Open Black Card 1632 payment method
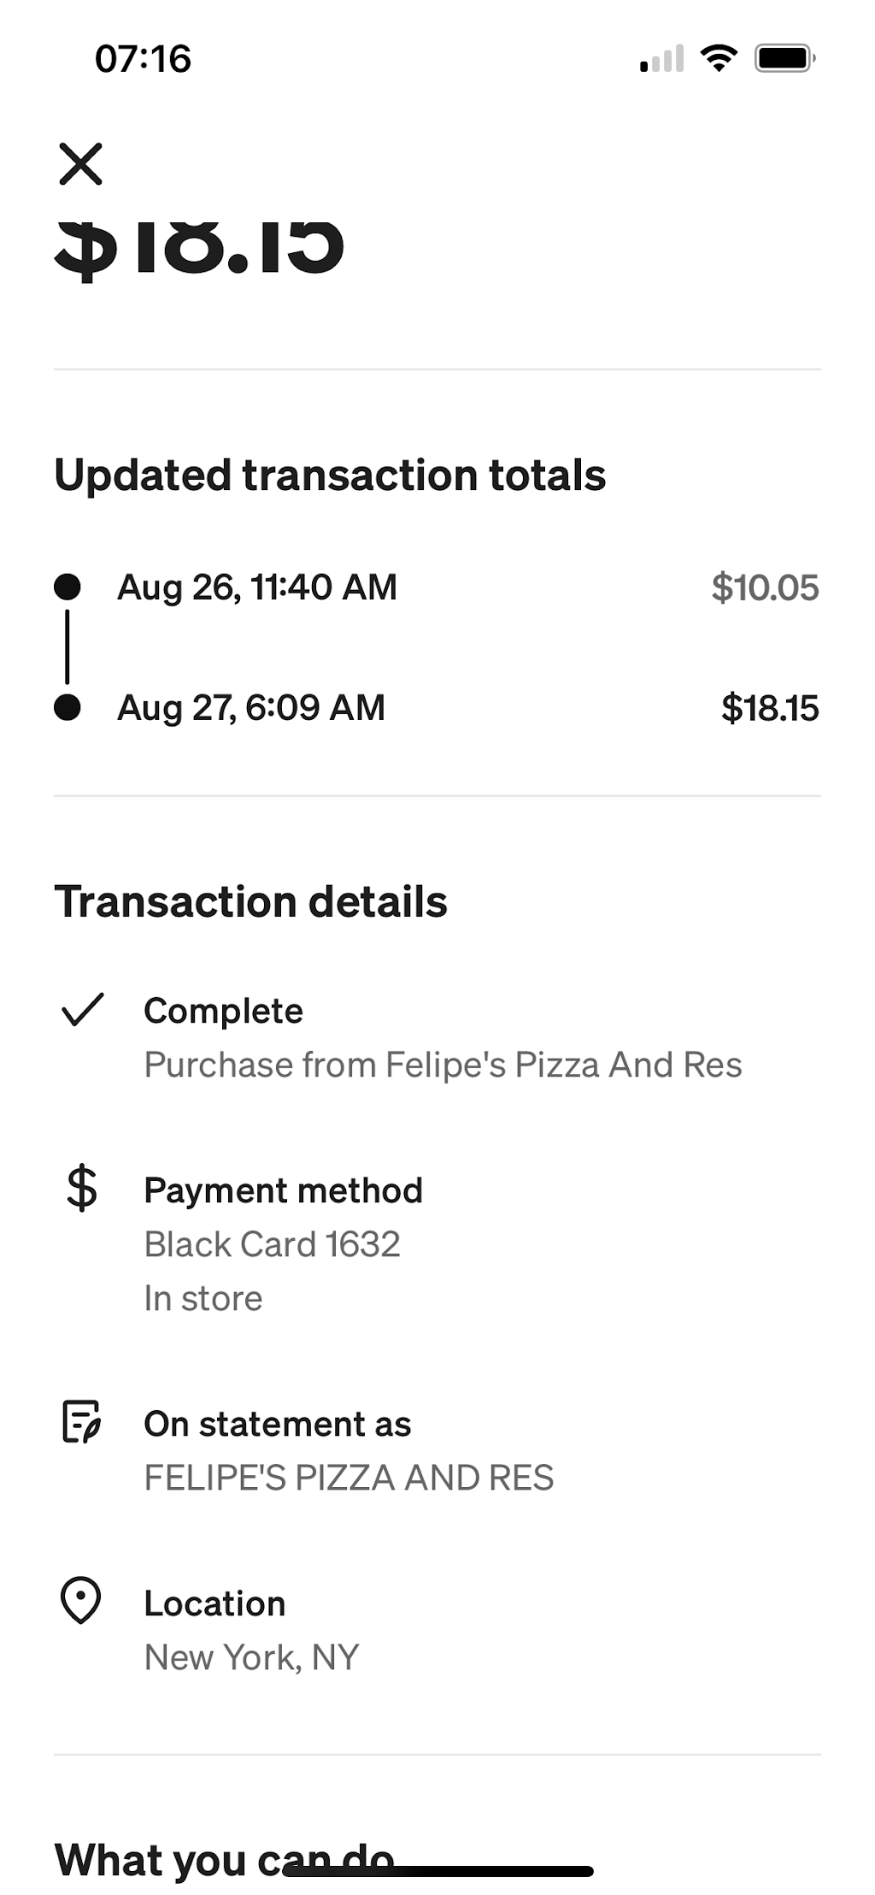 [x=272, y=1244]
